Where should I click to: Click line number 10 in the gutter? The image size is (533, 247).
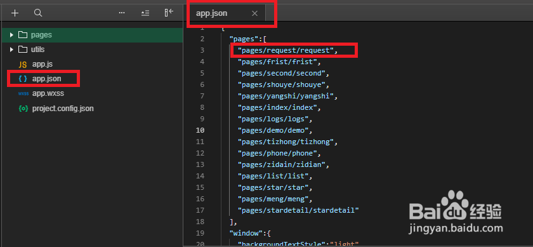201,130
